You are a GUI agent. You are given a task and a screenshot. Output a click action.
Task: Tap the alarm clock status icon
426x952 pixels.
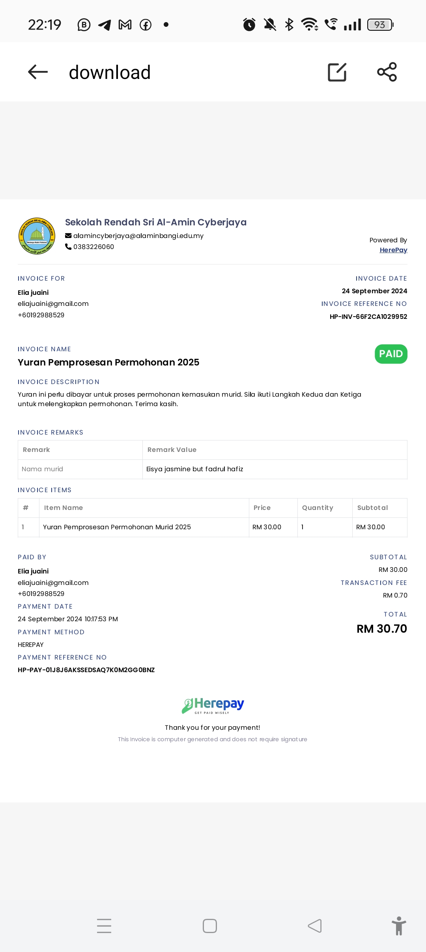point(249,24)
